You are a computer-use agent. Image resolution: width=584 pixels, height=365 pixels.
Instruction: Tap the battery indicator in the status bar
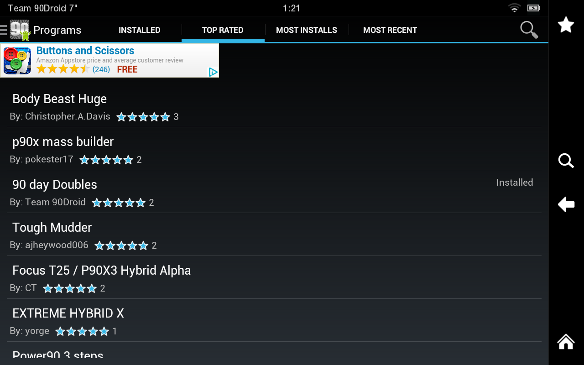tap(533, 8)
